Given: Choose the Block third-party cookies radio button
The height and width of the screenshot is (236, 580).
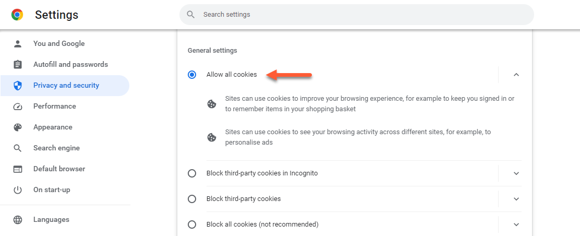Looking at the screenshot, I should point(192,199).
